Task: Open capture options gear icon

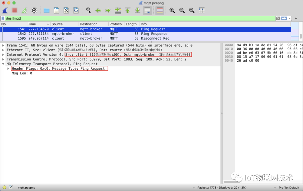Action: click(x=34, y=11)
